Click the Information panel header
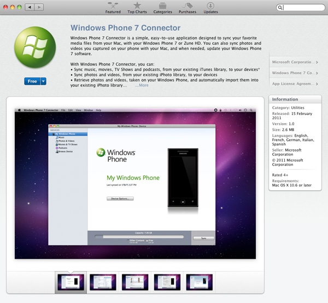This screenshot has width=328, height=303. tap(295, 99)
